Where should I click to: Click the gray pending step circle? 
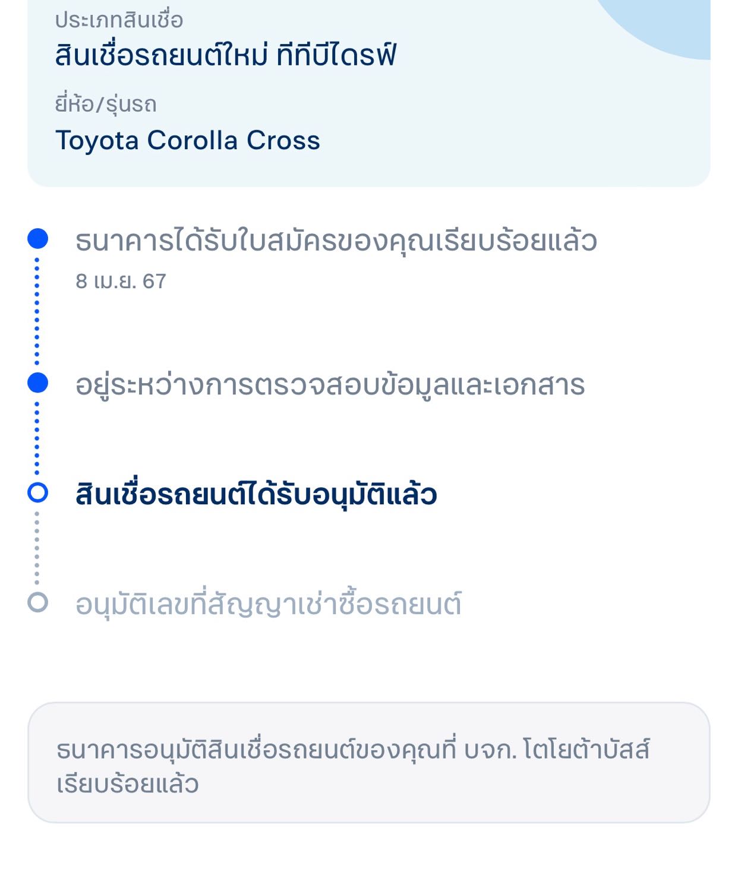(37, 602)
